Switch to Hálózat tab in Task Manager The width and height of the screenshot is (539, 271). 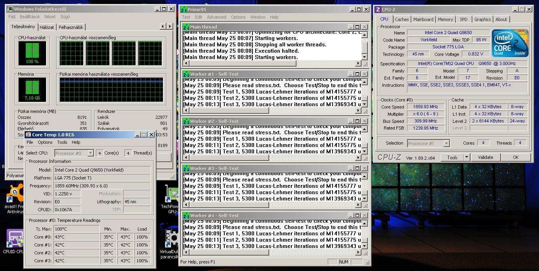point(47,27)
